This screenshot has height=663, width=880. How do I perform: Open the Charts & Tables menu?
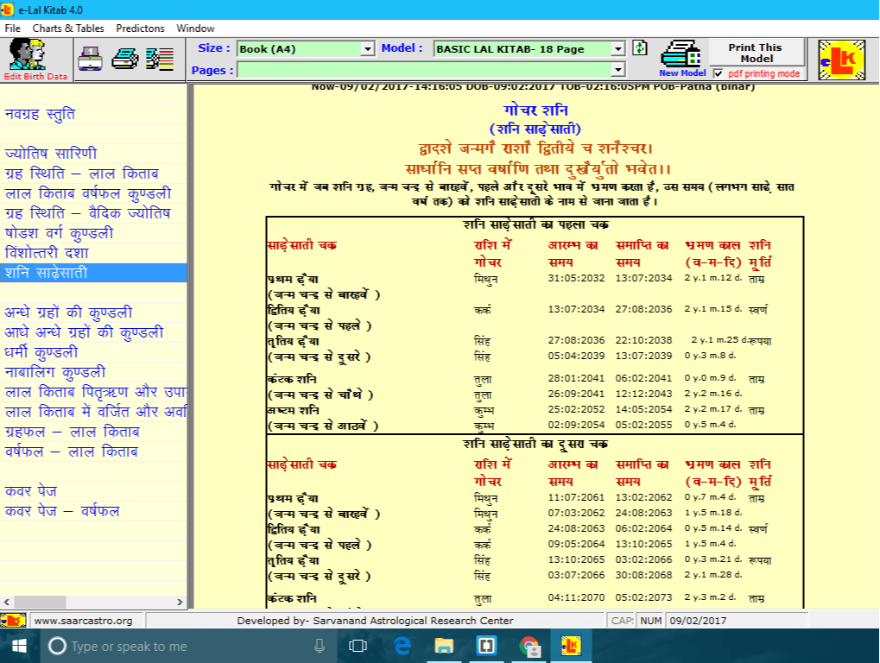point(68,28)
